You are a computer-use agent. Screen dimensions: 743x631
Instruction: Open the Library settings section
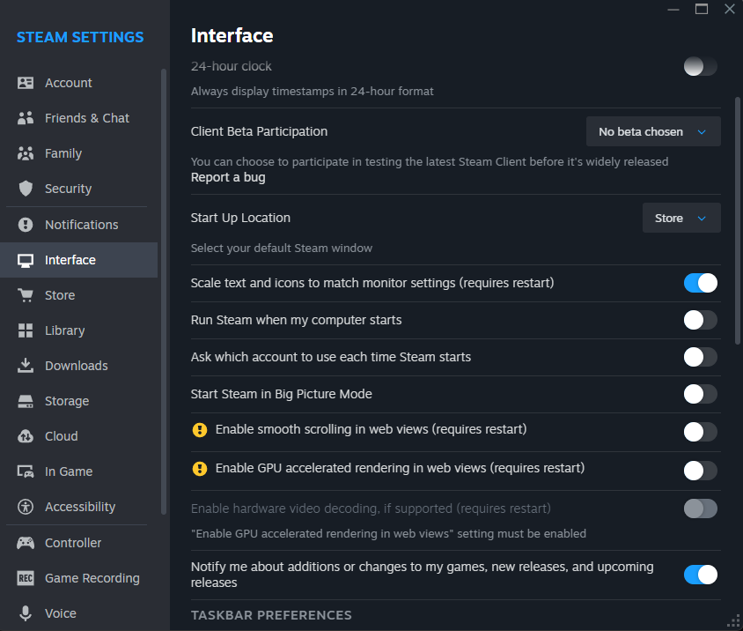pos(64,330)
